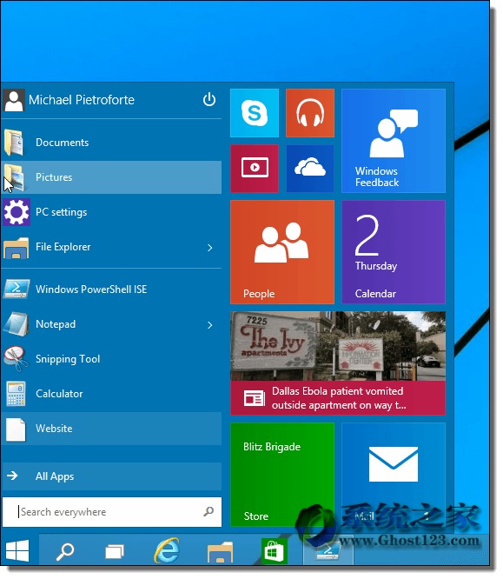Click the All Apps arrow icon
Screen dimensions: 503x579
pyautogui.click(x=12, y=476)
